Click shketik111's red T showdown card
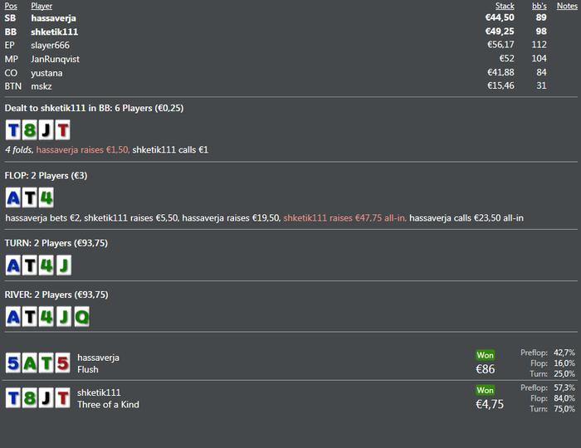The image size is (581, 448). [63, 398]
